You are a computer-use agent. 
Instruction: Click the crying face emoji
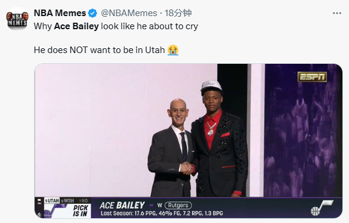click(x=173, y=50)
